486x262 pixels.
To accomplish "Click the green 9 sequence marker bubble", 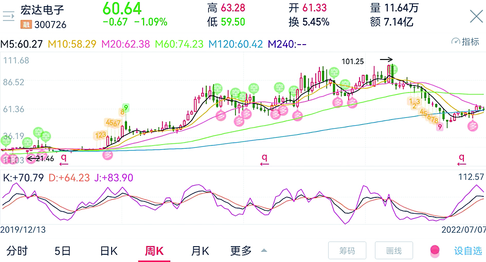I will coord(126,108).
